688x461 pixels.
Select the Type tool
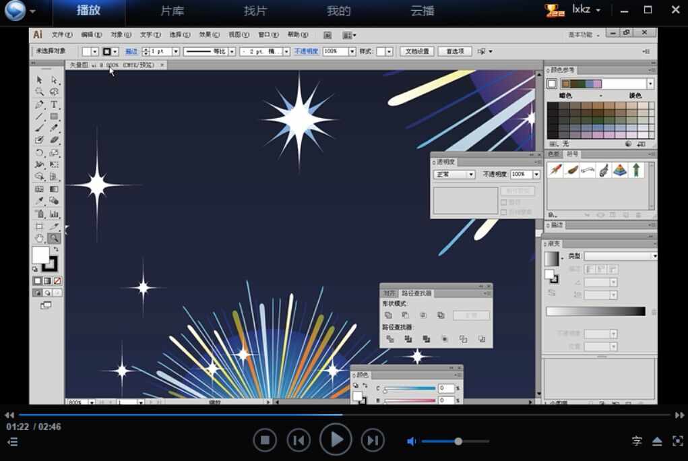54,104
